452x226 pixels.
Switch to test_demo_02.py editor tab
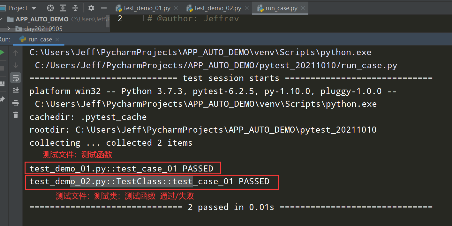[214, 8]
